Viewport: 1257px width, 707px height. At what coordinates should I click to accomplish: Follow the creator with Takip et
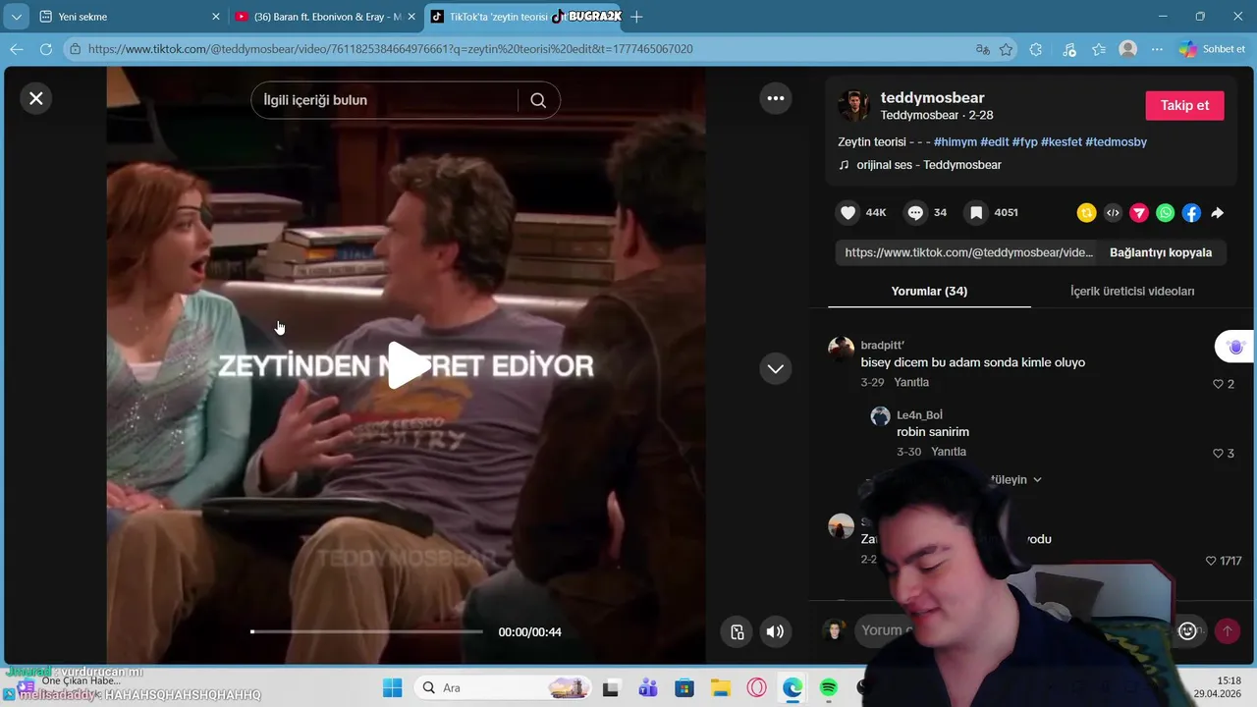1184,105
